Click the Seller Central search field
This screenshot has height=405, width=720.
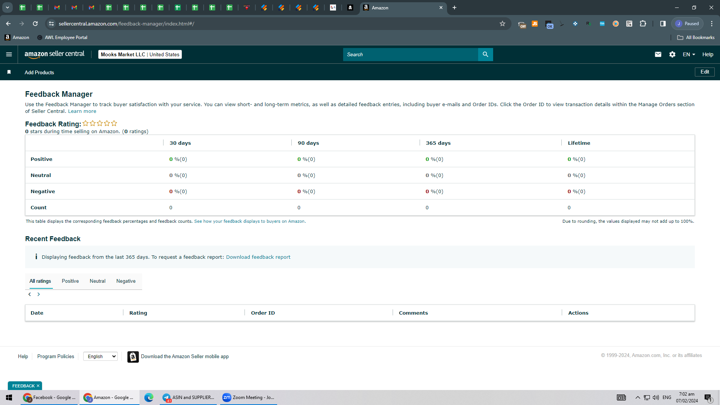pos(410,54)
